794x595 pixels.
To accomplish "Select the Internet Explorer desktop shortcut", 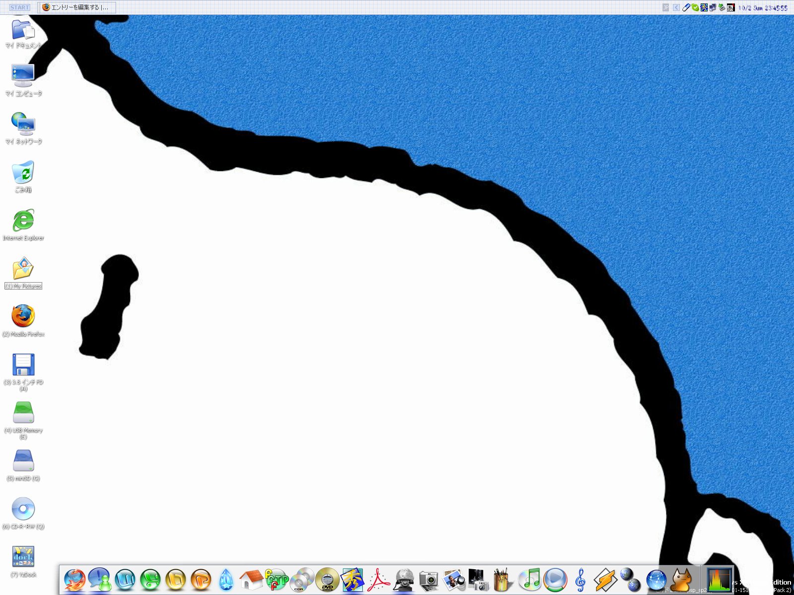I will (23, 221).
